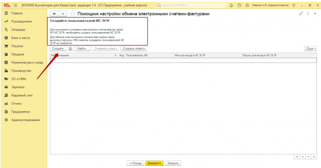
Task: Open the service settings dropdown beside username
Action: tap(294, 5)
